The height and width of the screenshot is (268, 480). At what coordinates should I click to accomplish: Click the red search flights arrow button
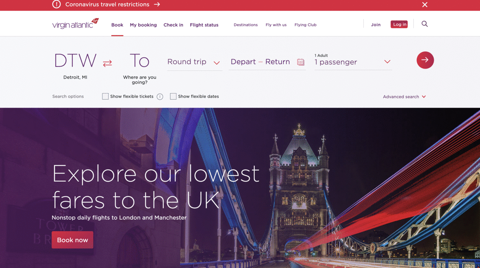click(425, 60)
